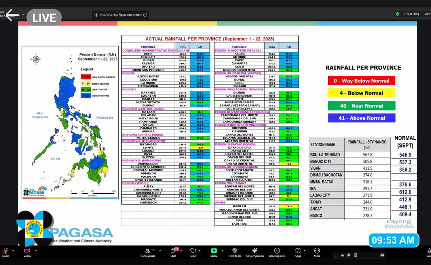Image resolution: width=431 pixels, height=265 pixels.
Task: Open the View menu
Action: [427, 14]
